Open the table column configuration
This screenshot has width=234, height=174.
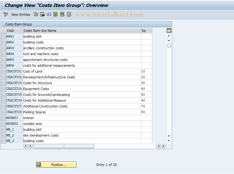click(x=169, y=30)
